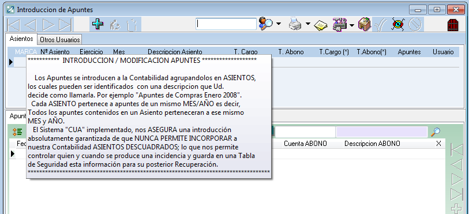Click the machine tools icon
This screenshot has width=469, height=214.
(340, 24)
